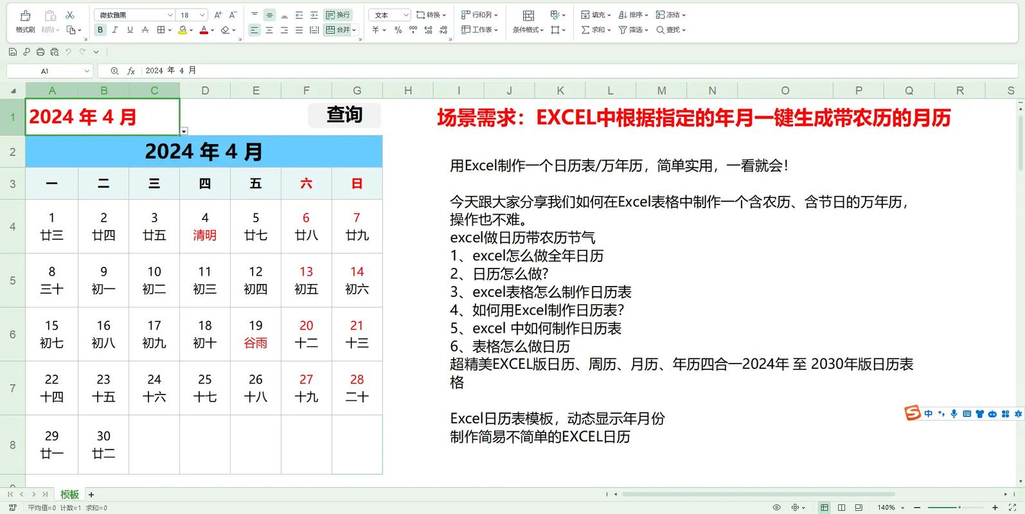Toggle Top vertical alignment

(254, 15)
